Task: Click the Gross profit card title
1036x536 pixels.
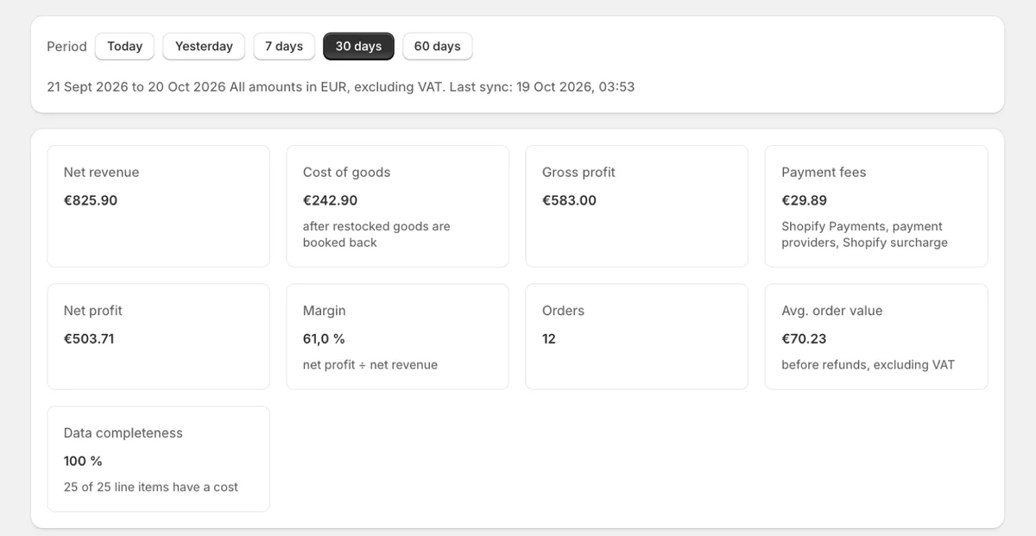Action: pyautogui.click(x=578, y=173)
